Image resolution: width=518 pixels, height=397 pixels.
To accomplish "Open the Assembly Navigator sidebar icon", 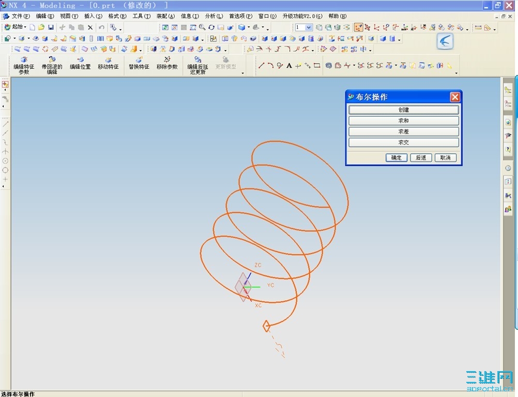I will click(x=508, y=90).
